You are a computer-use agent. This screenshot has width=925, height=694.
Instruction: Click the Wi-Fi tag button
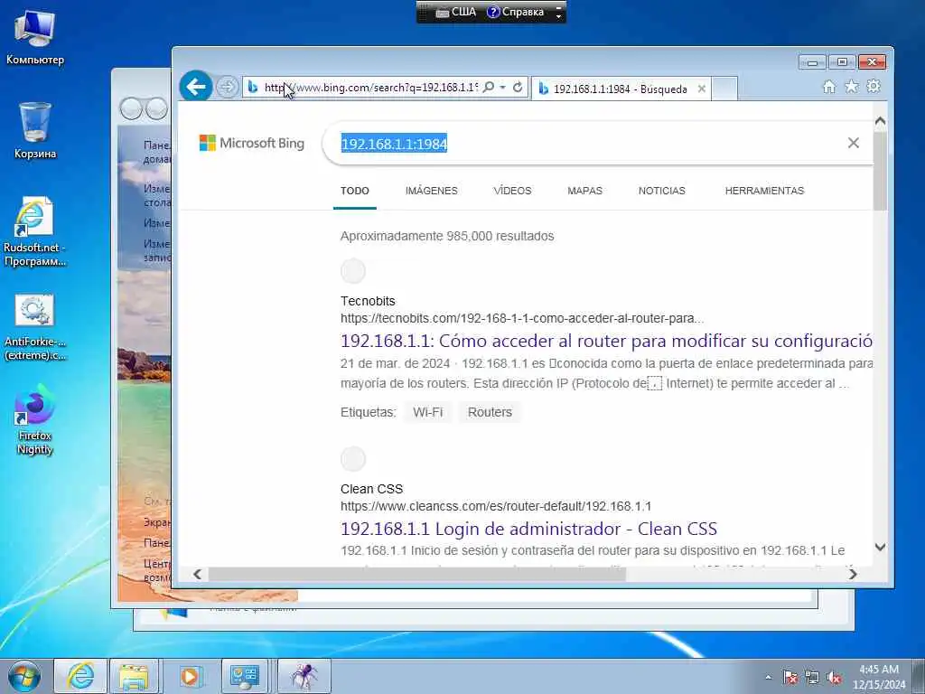tap(427, 412)
